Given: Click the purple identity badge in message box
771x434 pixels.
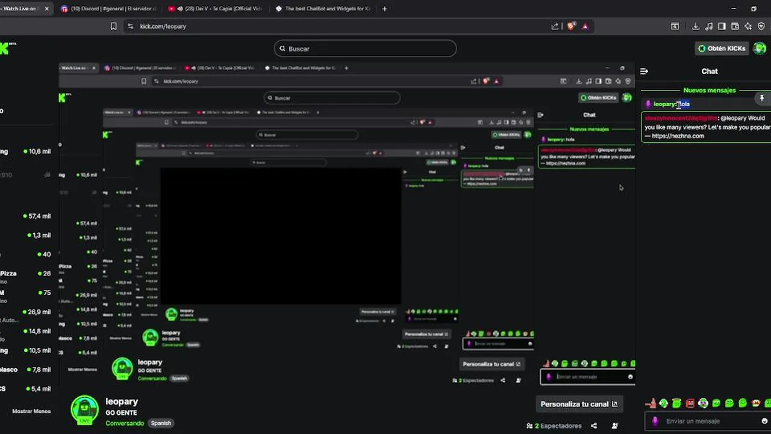Looking at the screenshot, I should [x=655, y=421].
